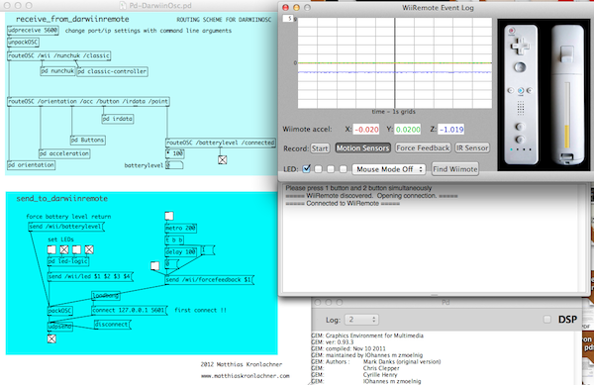Viewport: 594px width, 385px height.
Task: Toggle the metro on/off box above 'metro 200'
Action: click(169, 216)
